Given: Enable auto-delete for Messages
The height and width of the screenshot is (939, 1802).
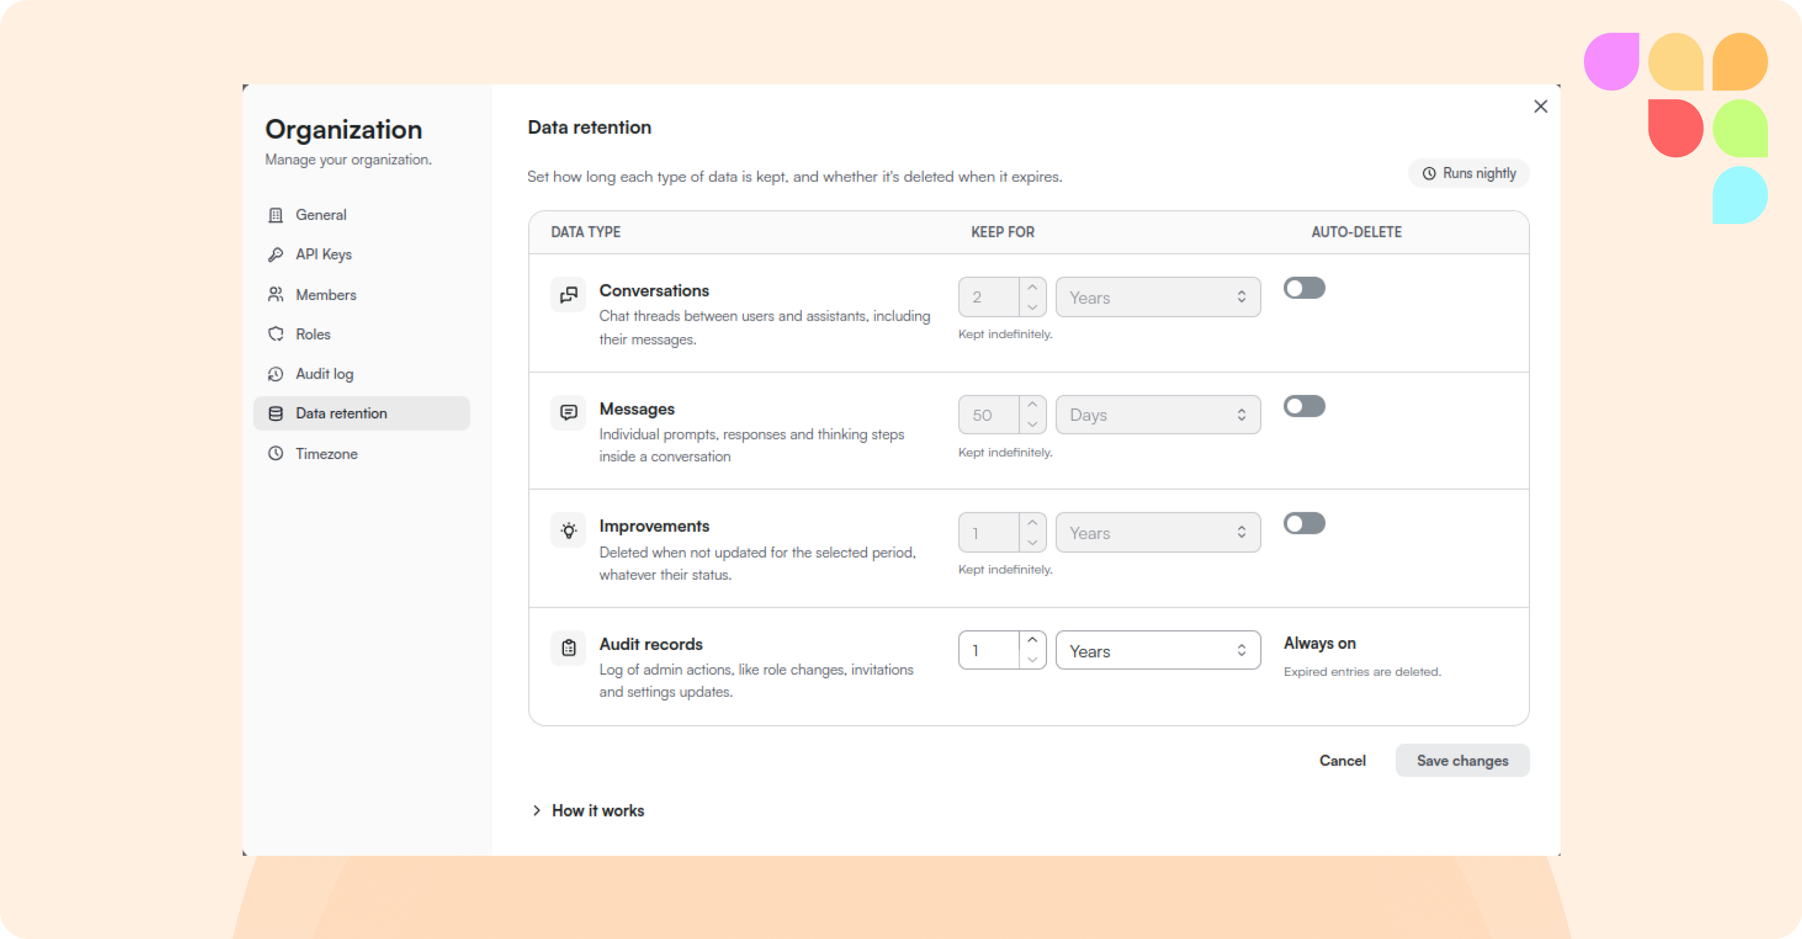Looking at the screenshot, I should [1304, 406].
